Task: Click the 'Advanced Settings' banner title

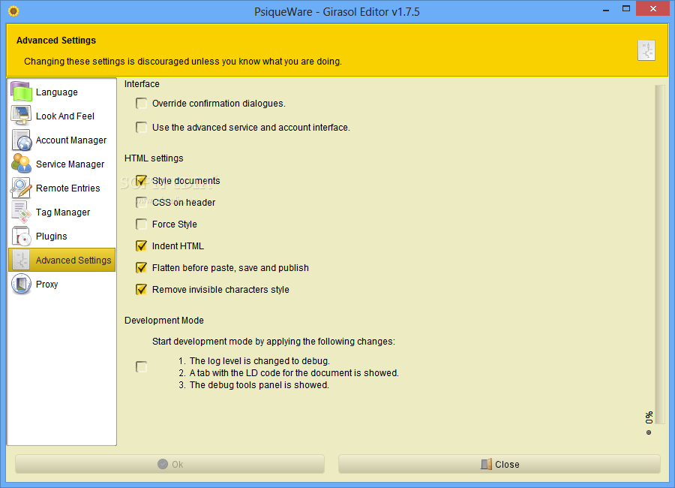Action: 56,40
